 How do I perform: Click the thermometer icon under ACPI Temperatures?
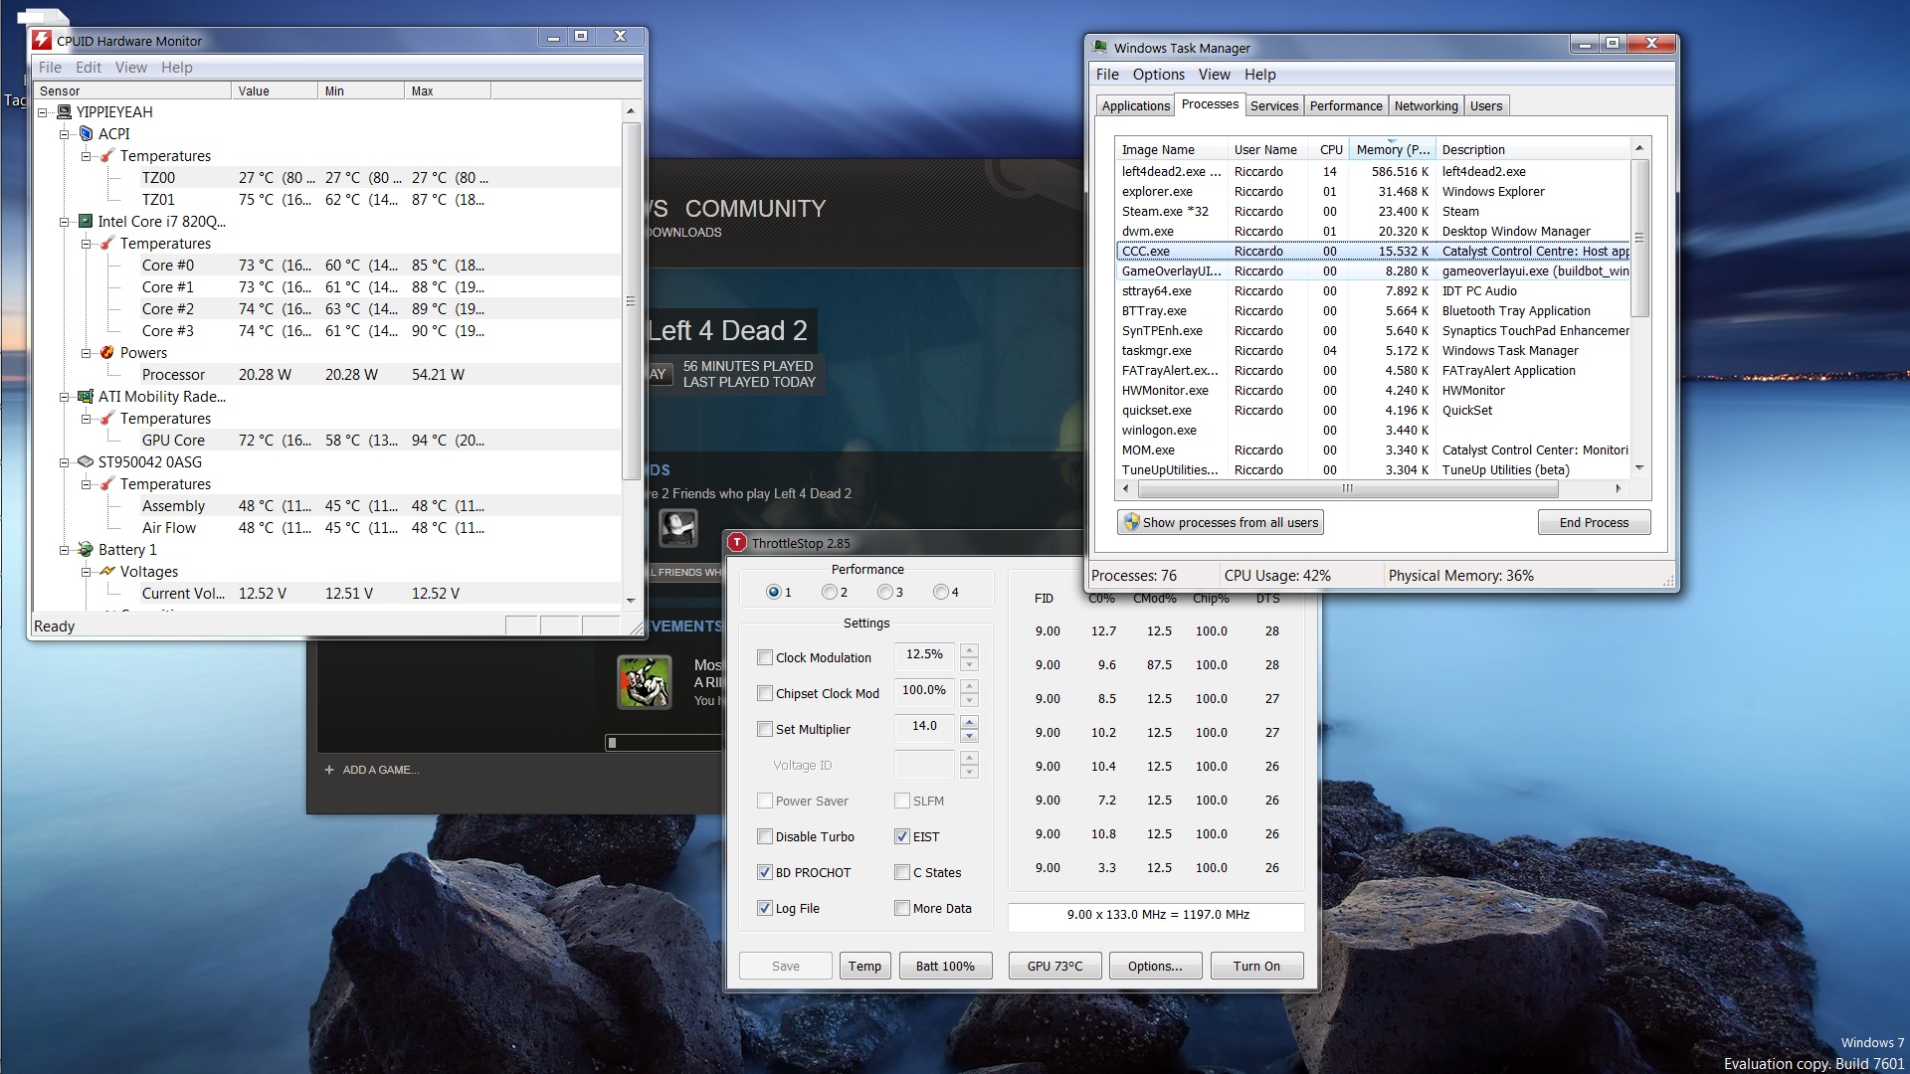(107, 156)
